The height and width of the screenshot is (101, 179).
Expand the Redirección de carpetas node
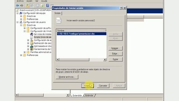point(28,43)
